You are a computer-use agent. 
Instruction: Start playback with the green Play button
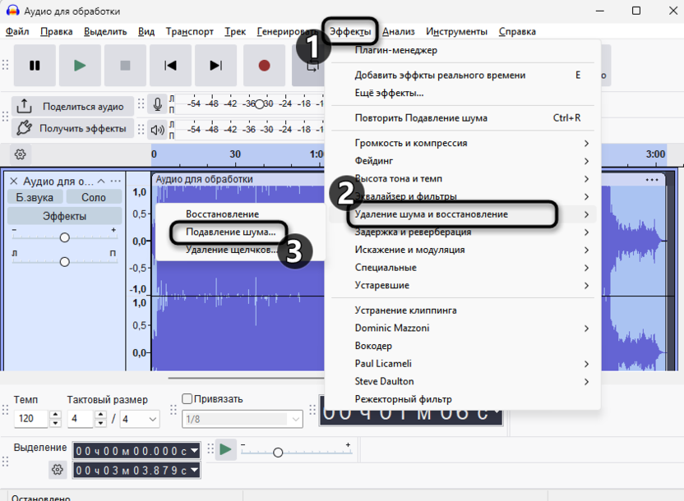80,66
